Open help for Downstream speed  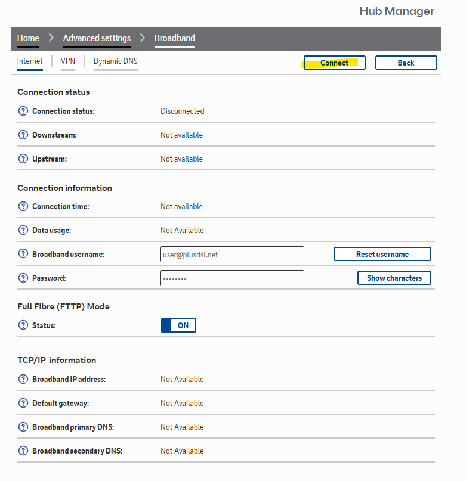coord(23,135)
